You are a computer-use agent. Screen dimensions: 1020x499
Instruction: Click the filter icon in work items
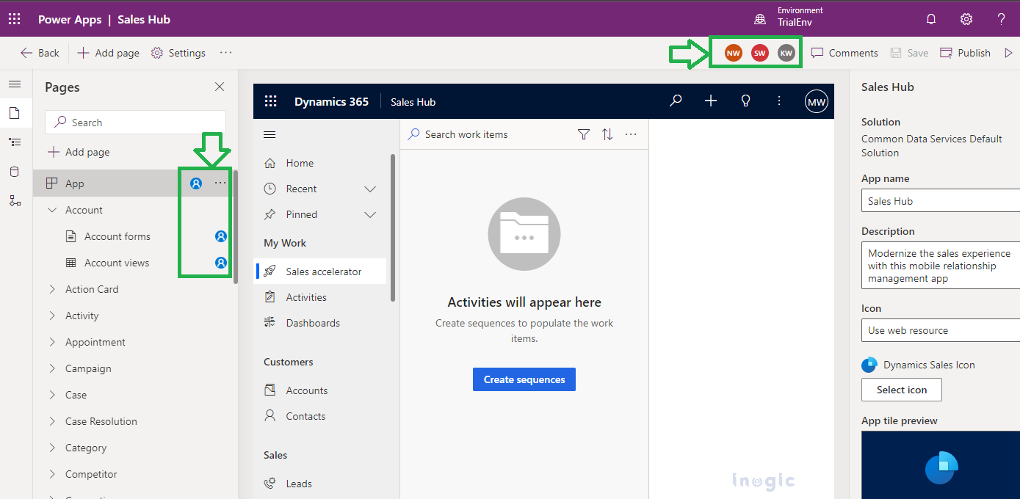tap(584, 134)
